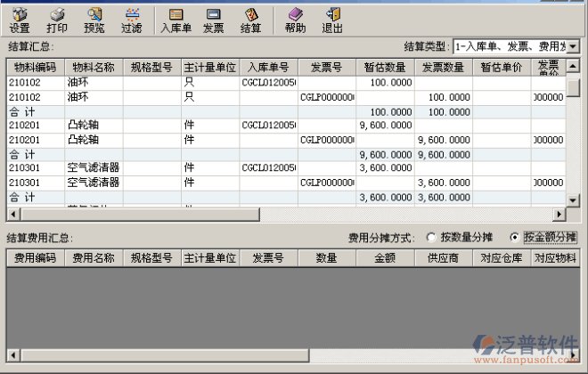
Task: Click the 退出 exit icon
Action: 332,20
